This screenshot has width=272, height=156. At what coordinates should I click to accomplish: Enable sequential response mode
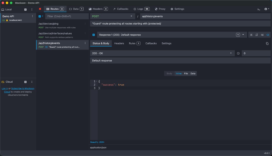pos(257,35)
